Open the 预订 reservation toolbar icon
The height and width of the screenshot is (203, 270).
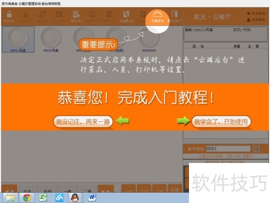tap(76, 16)
